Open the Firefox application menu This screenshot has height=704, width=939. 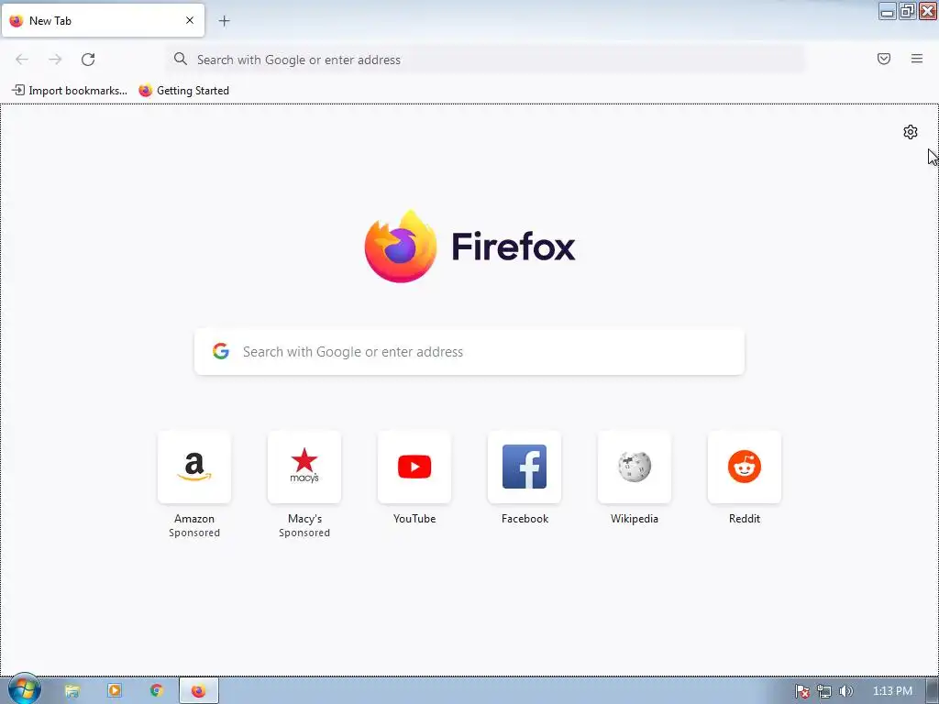tap(917, 59)
